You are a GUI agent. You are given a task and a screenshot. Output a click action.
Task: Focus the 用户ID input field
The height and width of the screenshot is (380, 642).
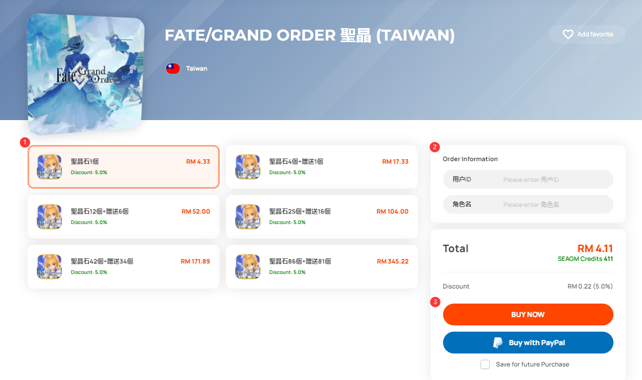point(528,179)
